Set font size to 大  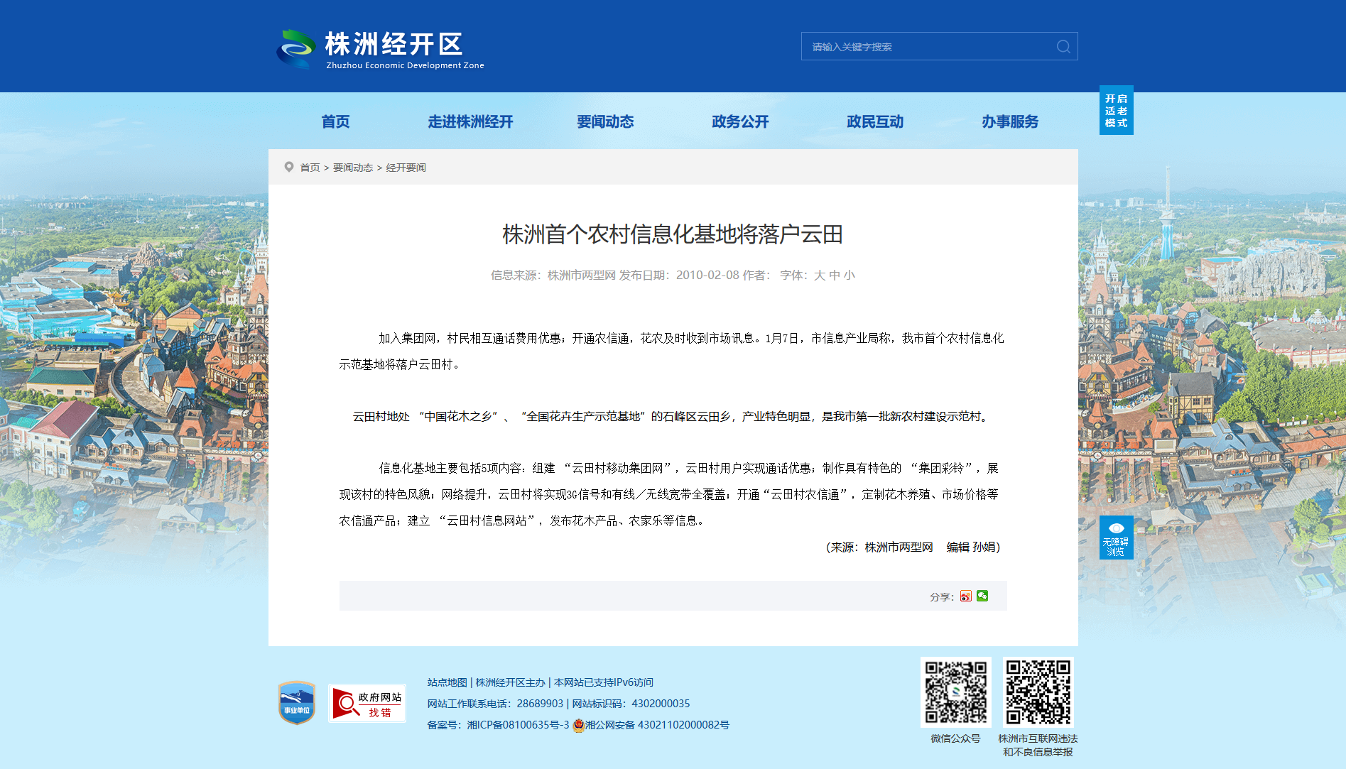coord(819,276)
